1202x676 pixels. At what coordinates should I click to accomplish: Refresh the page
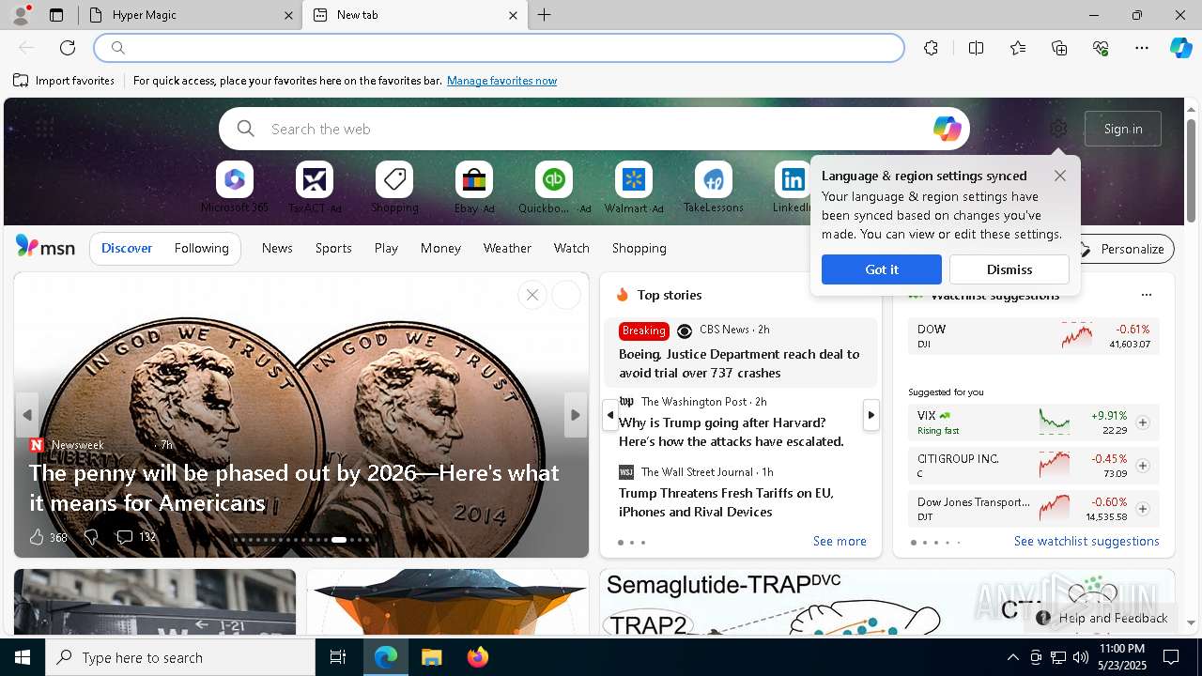point(68,48)
